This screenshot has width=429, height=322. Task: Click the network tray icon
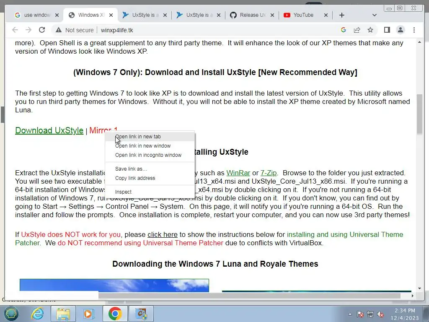(x=370, y=314)
